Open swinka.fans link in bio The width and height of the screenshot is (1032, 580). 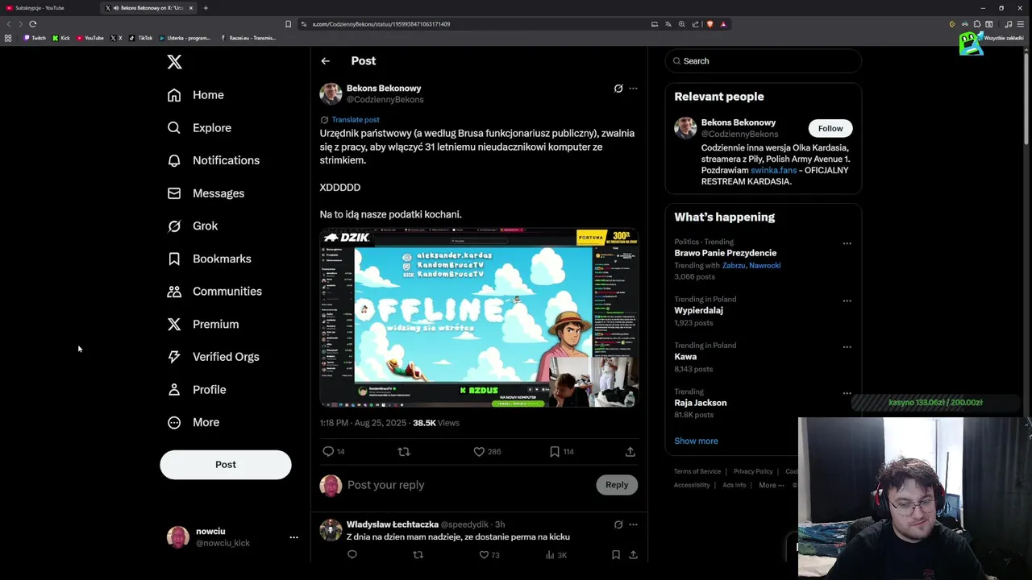tap(773, 171)
